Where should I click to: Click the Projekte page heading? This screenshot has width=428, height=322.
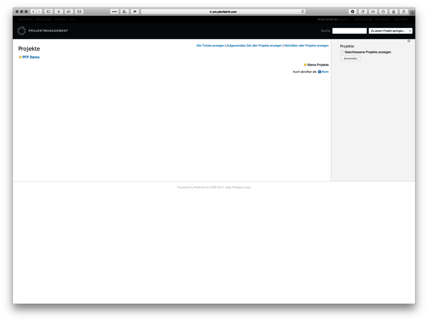tap(29, 49)
